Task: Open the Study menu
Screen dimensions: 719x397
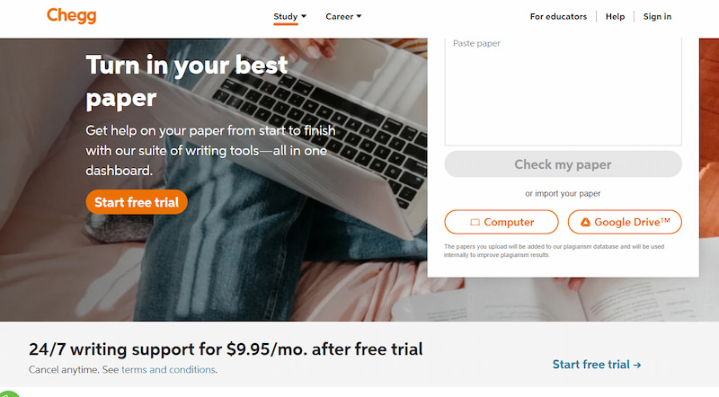Action: 286,16
